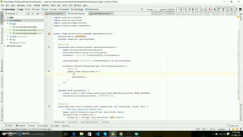Image resolution: width=243 pixels, height=137 pixels.
Task: Open the Run tool window
Action: pos(66,126)
